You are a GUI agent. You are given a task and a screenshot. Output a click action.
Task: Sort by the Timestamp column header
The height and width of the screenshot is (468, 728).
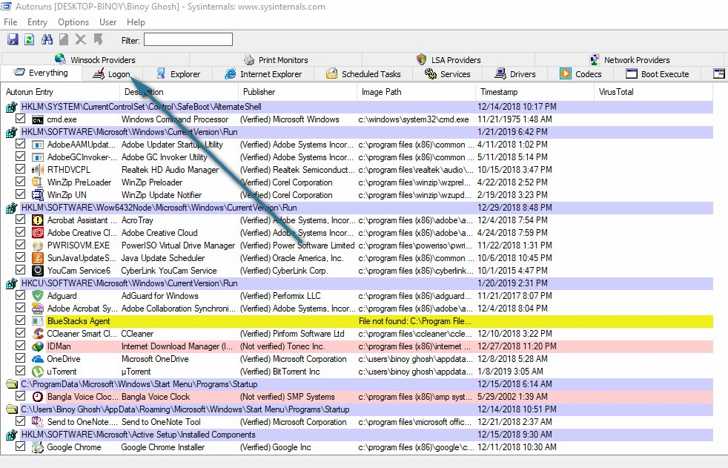click(x=535, y=92)
